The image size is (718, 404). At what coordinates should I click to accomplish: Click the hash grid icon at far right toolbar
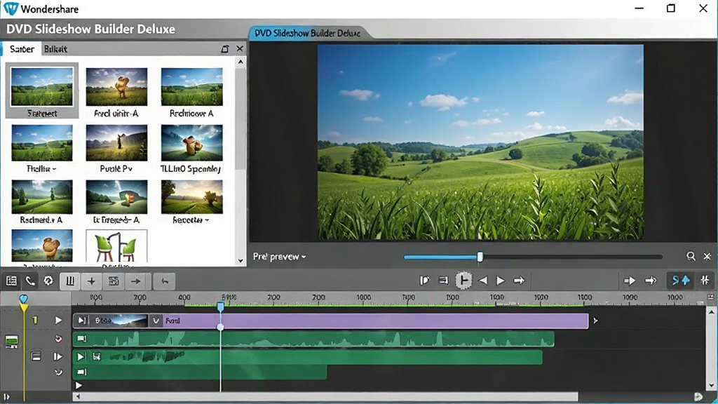(x=705, y=281)
